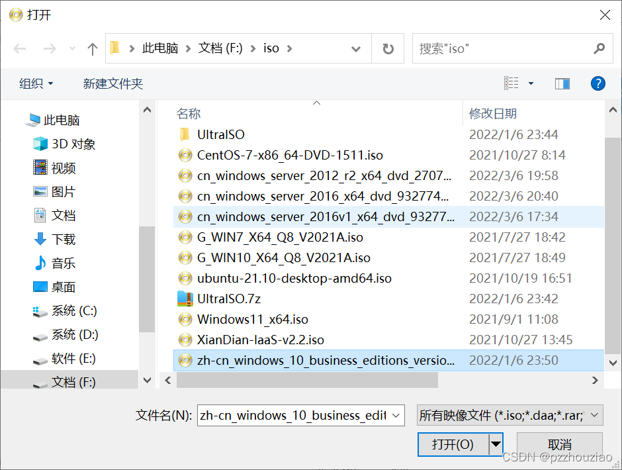Screen dimensions: 622x470
Task: Select cn_windows_server_2016_x64_dvd file
Action: [389, 197]
